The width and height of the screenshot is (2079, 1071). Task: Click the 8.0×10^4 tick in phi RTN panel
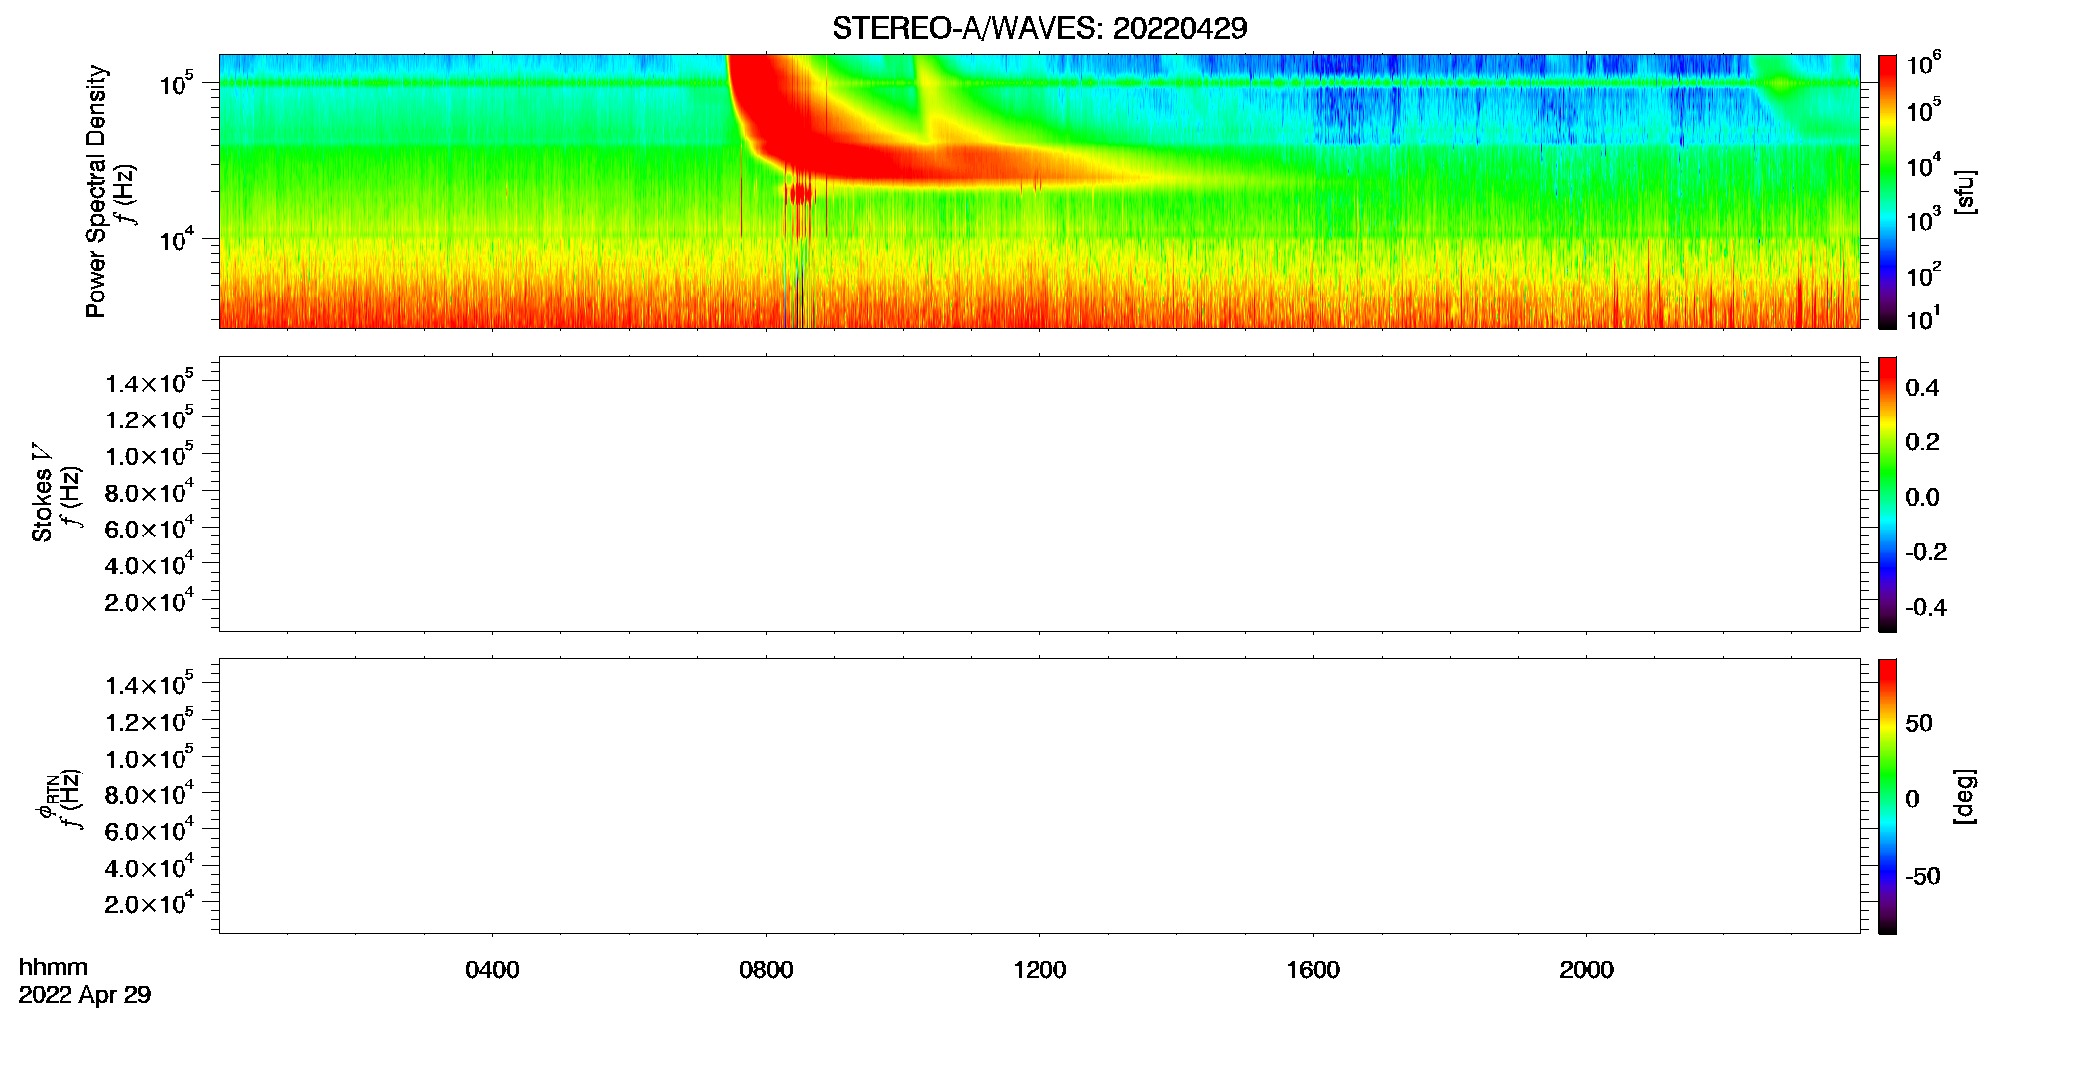click(150, 793)
